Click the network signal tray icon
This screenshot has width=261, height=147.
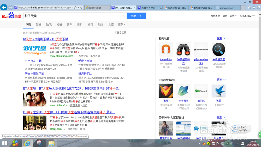point(227,143)
